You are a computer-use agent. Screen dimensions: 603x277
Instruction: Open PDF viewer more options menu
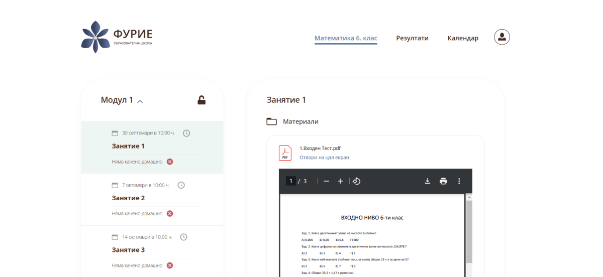pos(459,181)
